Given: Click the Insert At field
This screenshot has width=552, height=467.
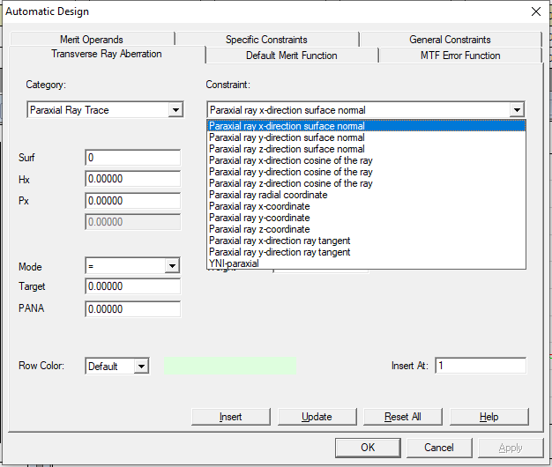Looking at the screenshot, I should pos(481,366).
